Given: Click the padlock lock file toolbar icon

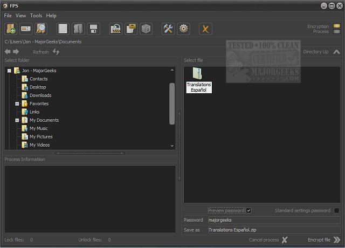Looking at the screenshot, I should click(x=115, y=29).
